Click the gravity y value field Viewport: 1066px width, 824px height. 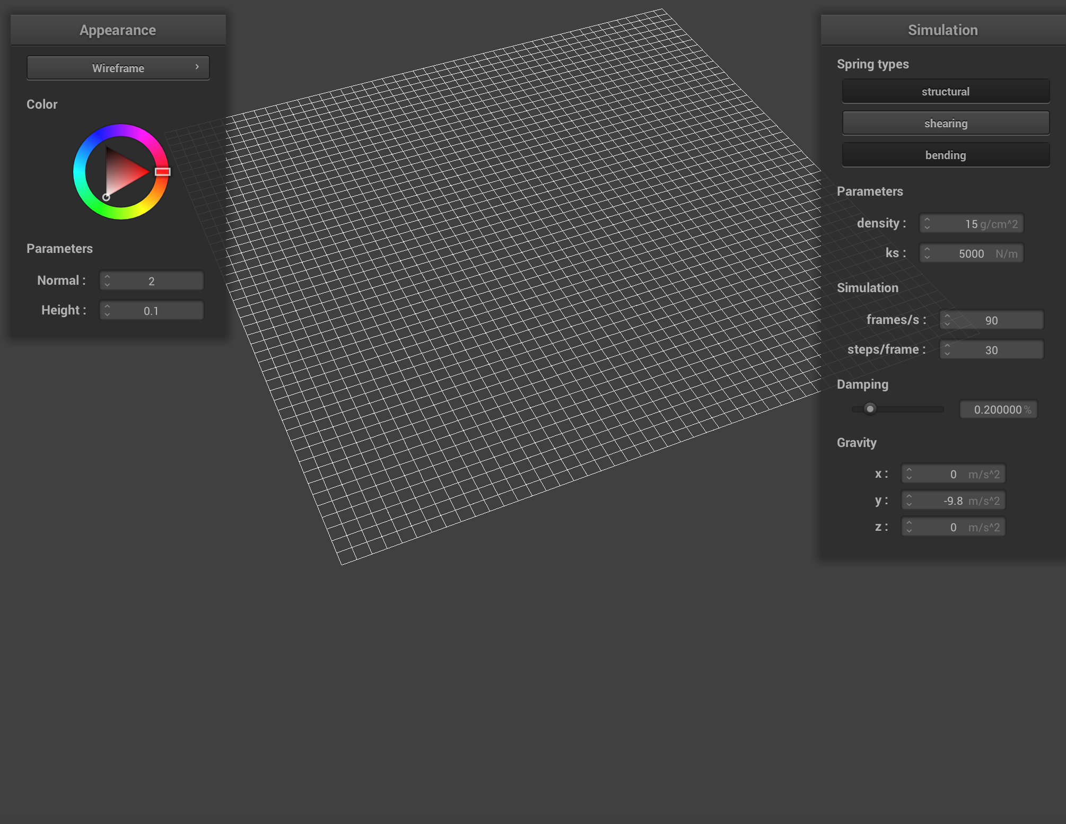click(953, 501)
